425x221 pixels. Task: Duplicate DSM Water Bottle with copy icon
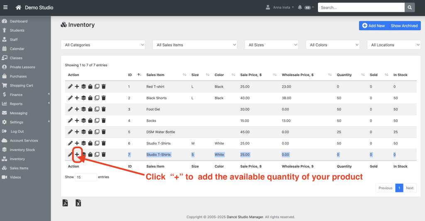(97, 132)
